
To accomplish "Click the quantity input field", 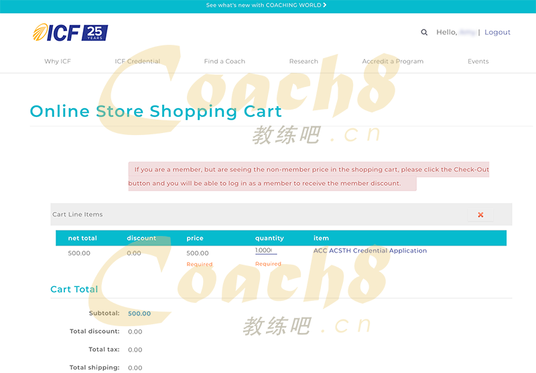I will point(265,251).
